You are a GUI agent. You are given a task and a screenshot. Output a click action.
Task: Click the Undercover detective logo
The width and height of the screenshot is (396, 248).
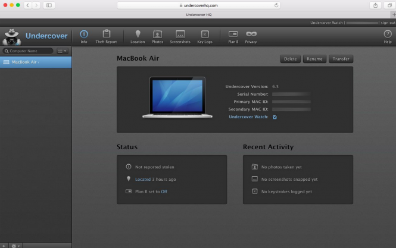12,37
